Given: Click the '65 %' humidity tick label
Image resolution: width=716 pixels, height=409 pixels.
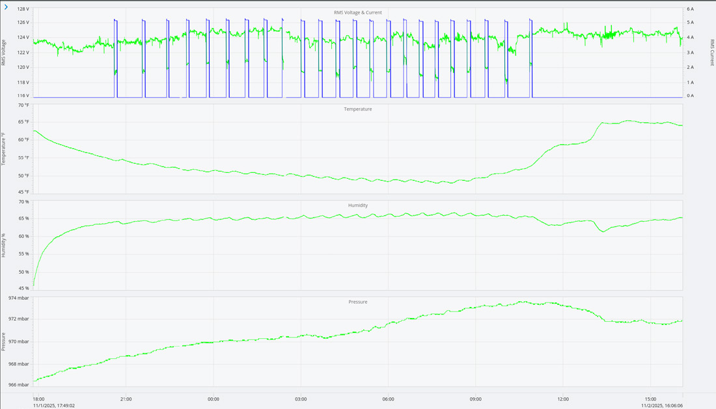Looking at the screenshot, I should [x=23, y=218].
